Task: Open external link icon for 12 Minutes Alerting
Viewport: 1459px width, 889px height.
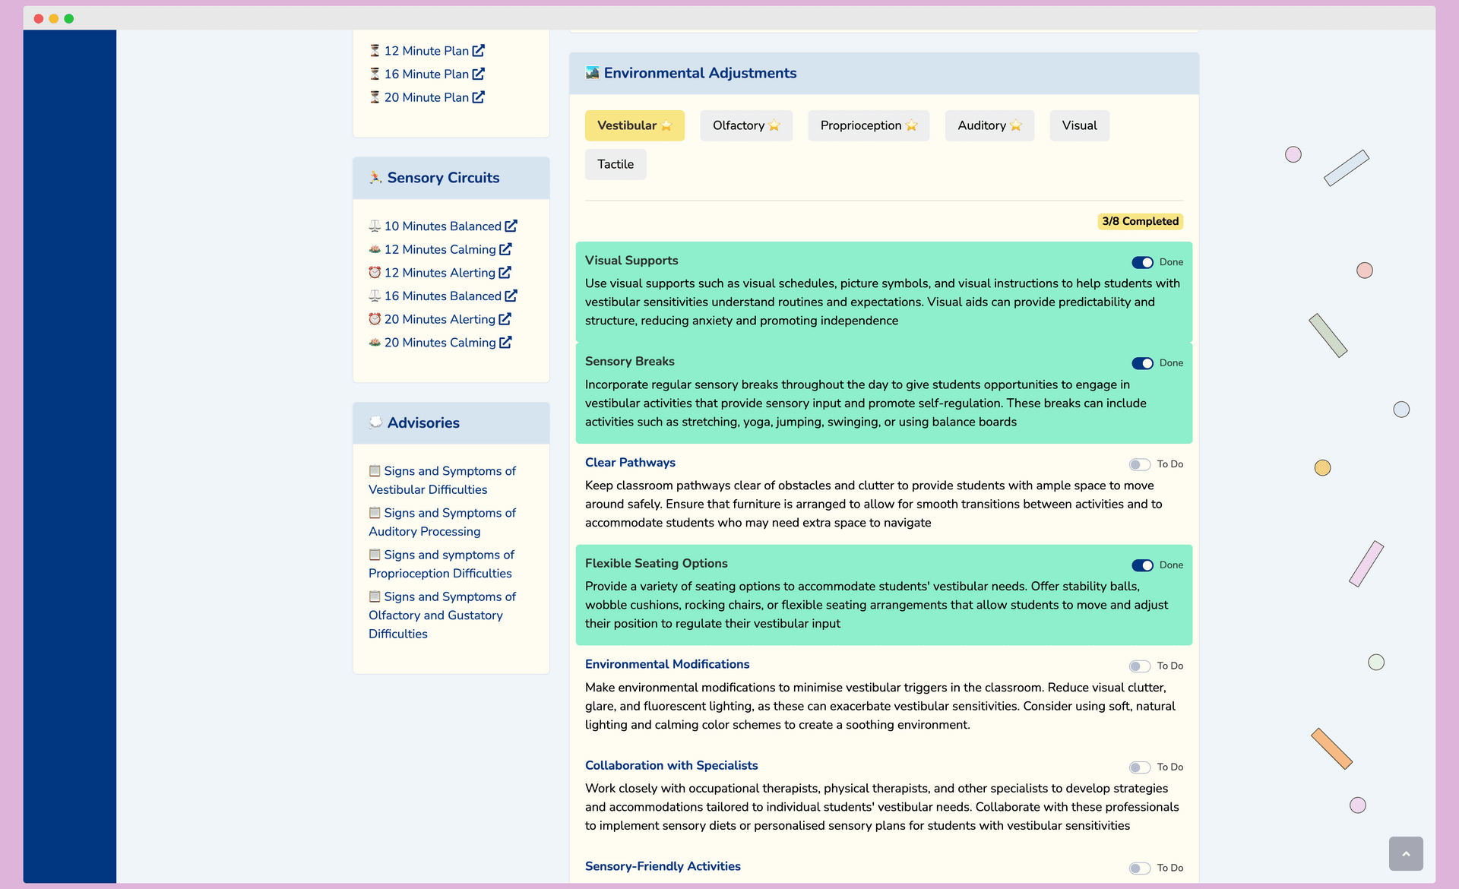Action: (x=505, y=273)
